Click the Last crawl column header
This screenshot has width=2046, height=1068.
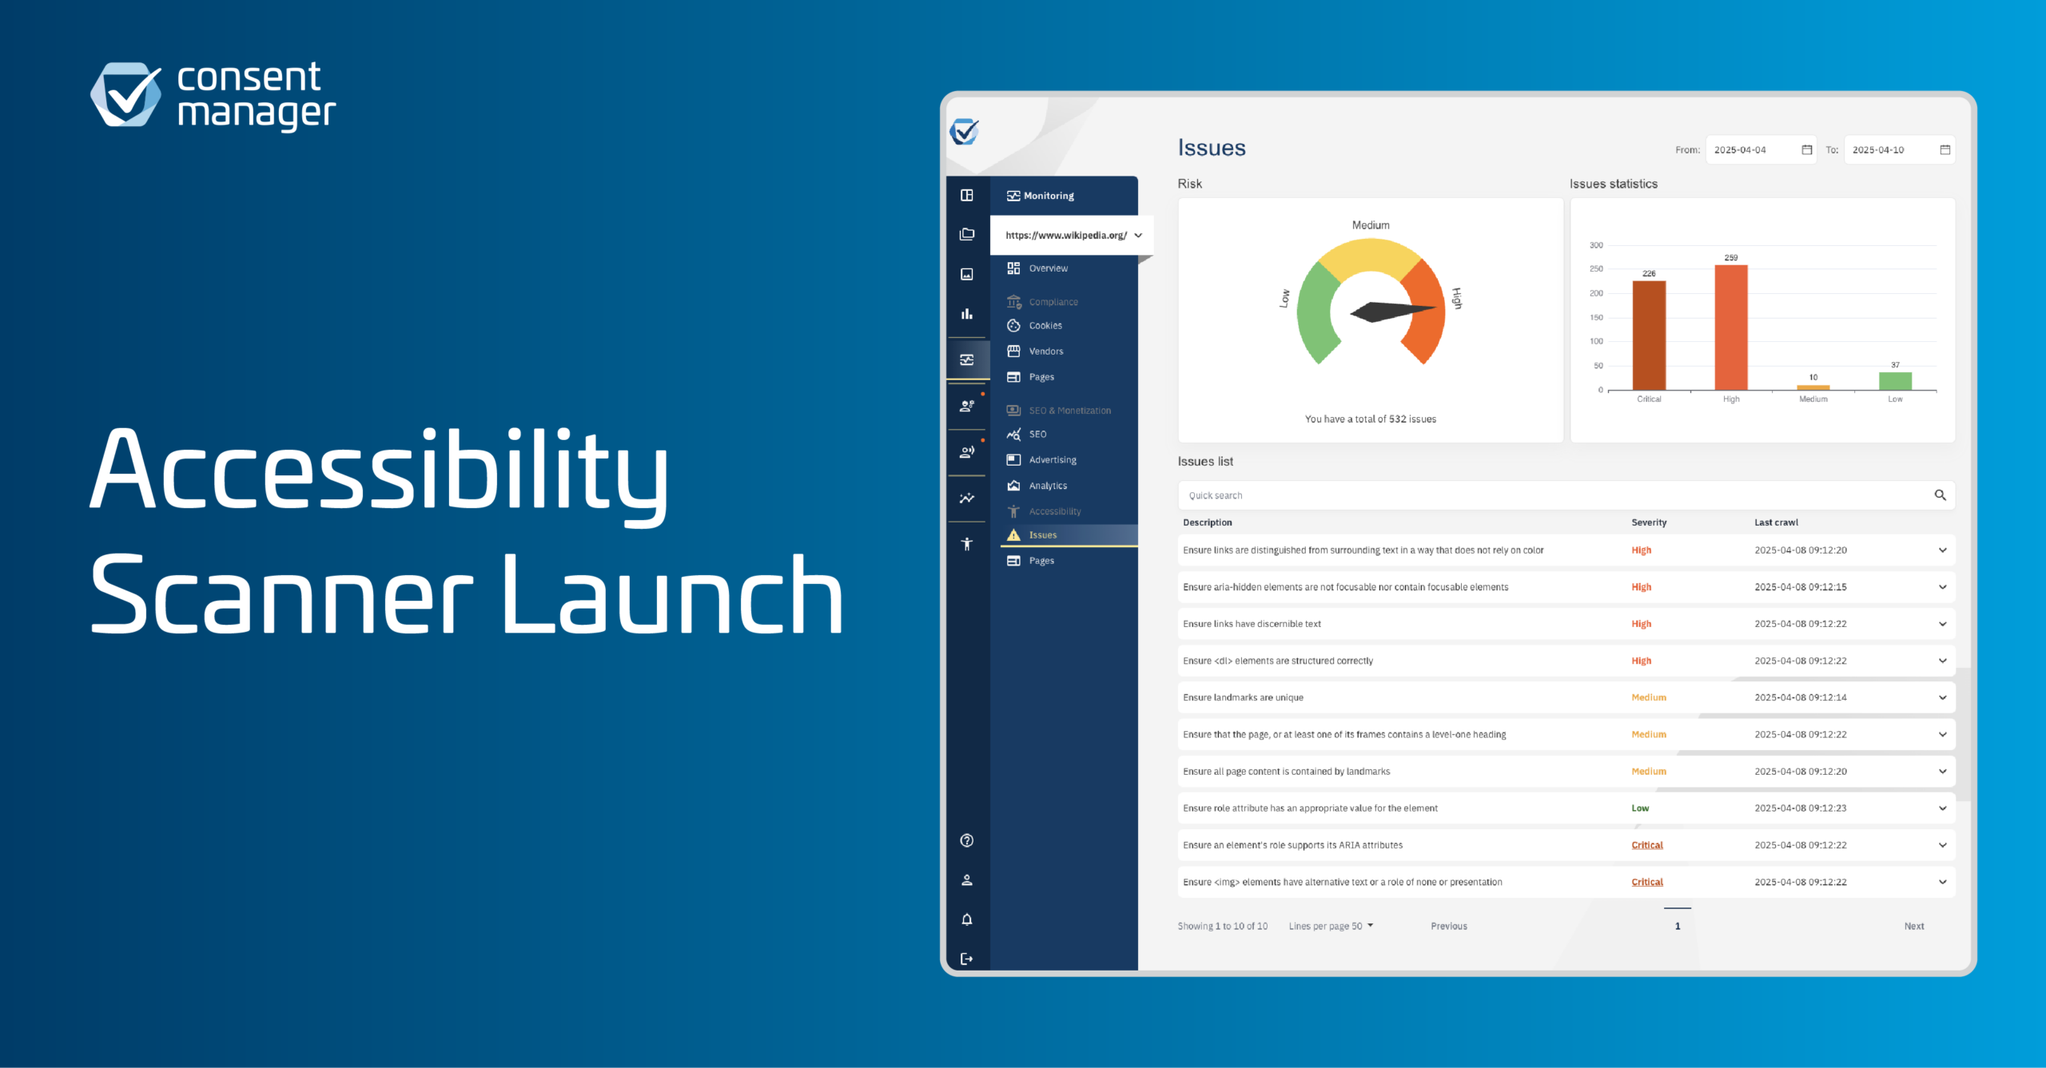[x=1776, y=522]
